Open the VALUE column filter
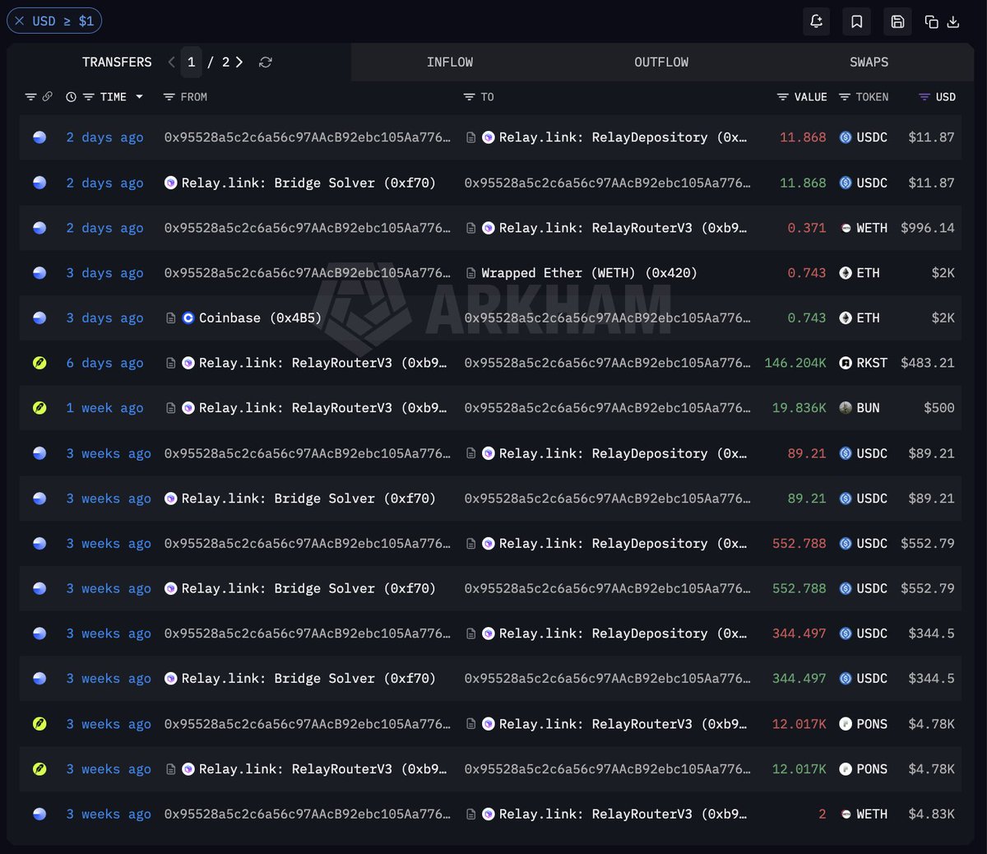 click(782, 97)
